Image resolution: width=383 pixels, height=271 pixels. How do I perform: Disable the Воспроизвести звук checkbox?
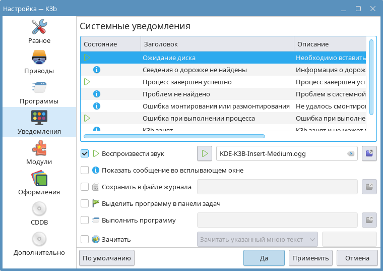85,153
